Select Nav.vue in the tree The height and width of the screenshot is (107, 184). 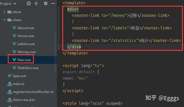24,60
